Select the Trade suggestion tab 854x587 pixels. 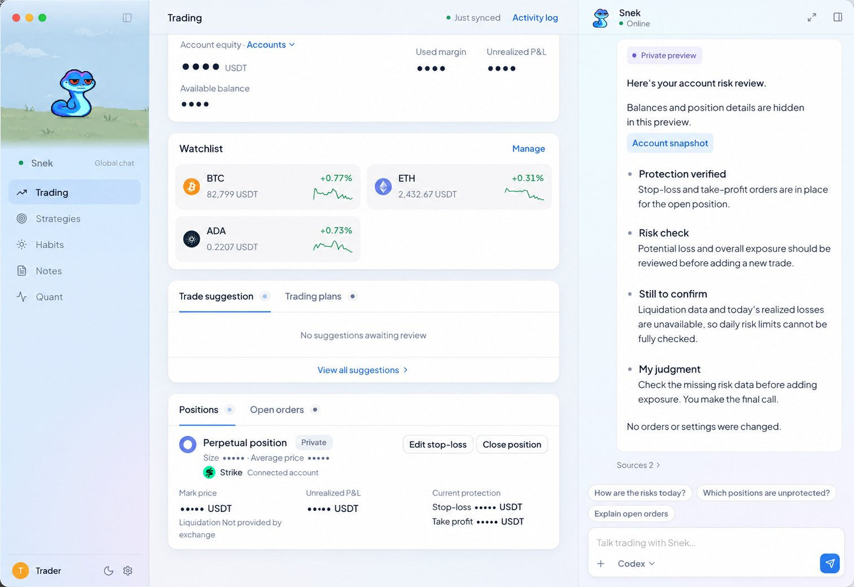[x=224, y=296]
